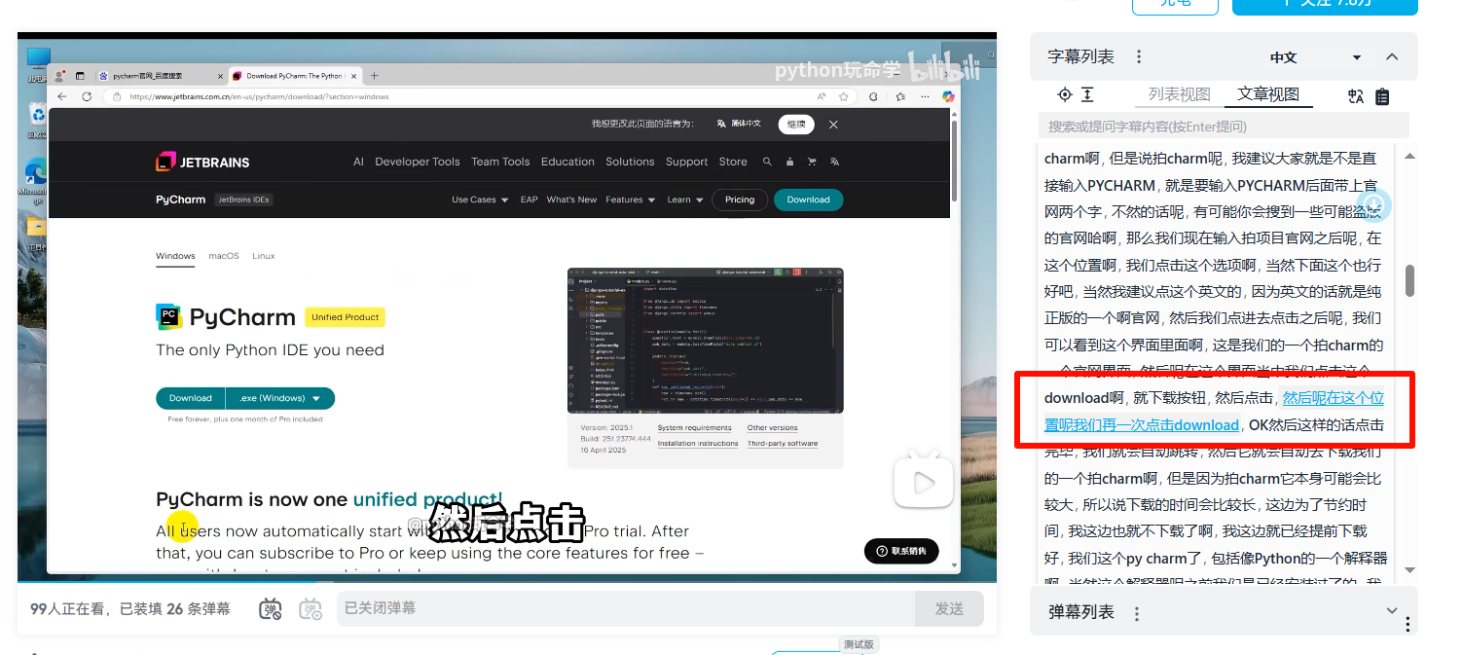
Task: Click the Copilot icon in the browser toolbar
Action: point(948,96)
